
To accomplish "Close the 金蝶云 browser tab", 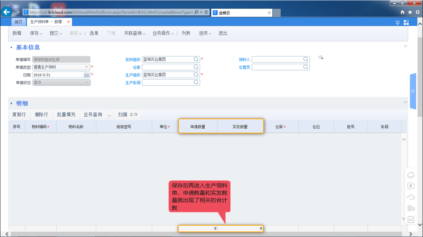I will tap(269, 12).
